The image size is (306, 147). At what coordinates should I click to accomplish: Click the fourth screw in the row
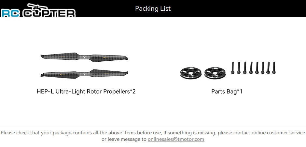(251, 68)
